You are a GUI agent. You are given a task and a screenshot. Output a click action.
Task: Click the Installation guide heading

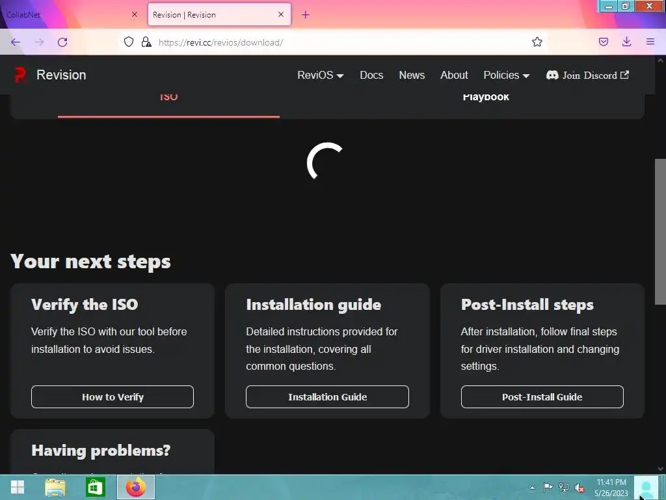(313, 305)
